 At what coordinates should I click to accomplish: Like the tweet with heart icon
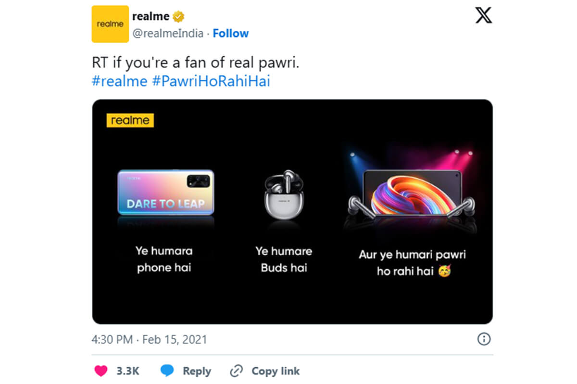(x=100, y=371)
